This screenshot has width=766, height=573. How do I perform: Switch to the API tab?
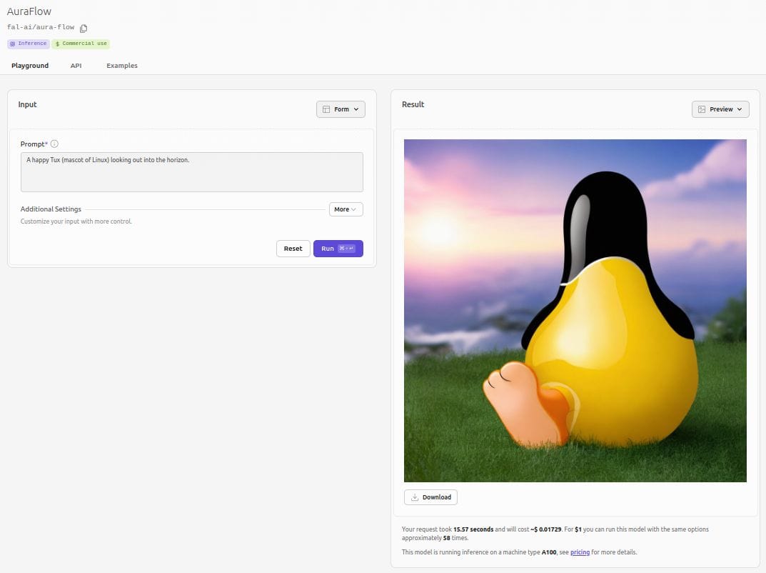click(76, 65)
